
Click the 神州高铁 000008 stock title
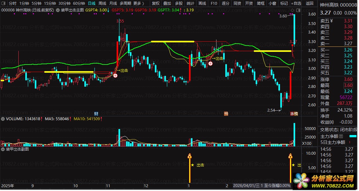point(338,5)
